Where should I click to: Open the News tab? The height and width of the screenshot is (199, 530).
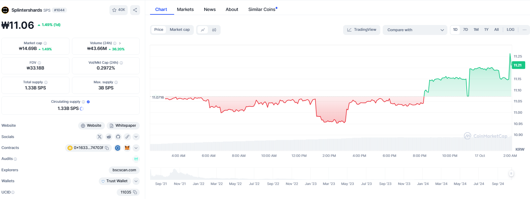tap(210, 10)
